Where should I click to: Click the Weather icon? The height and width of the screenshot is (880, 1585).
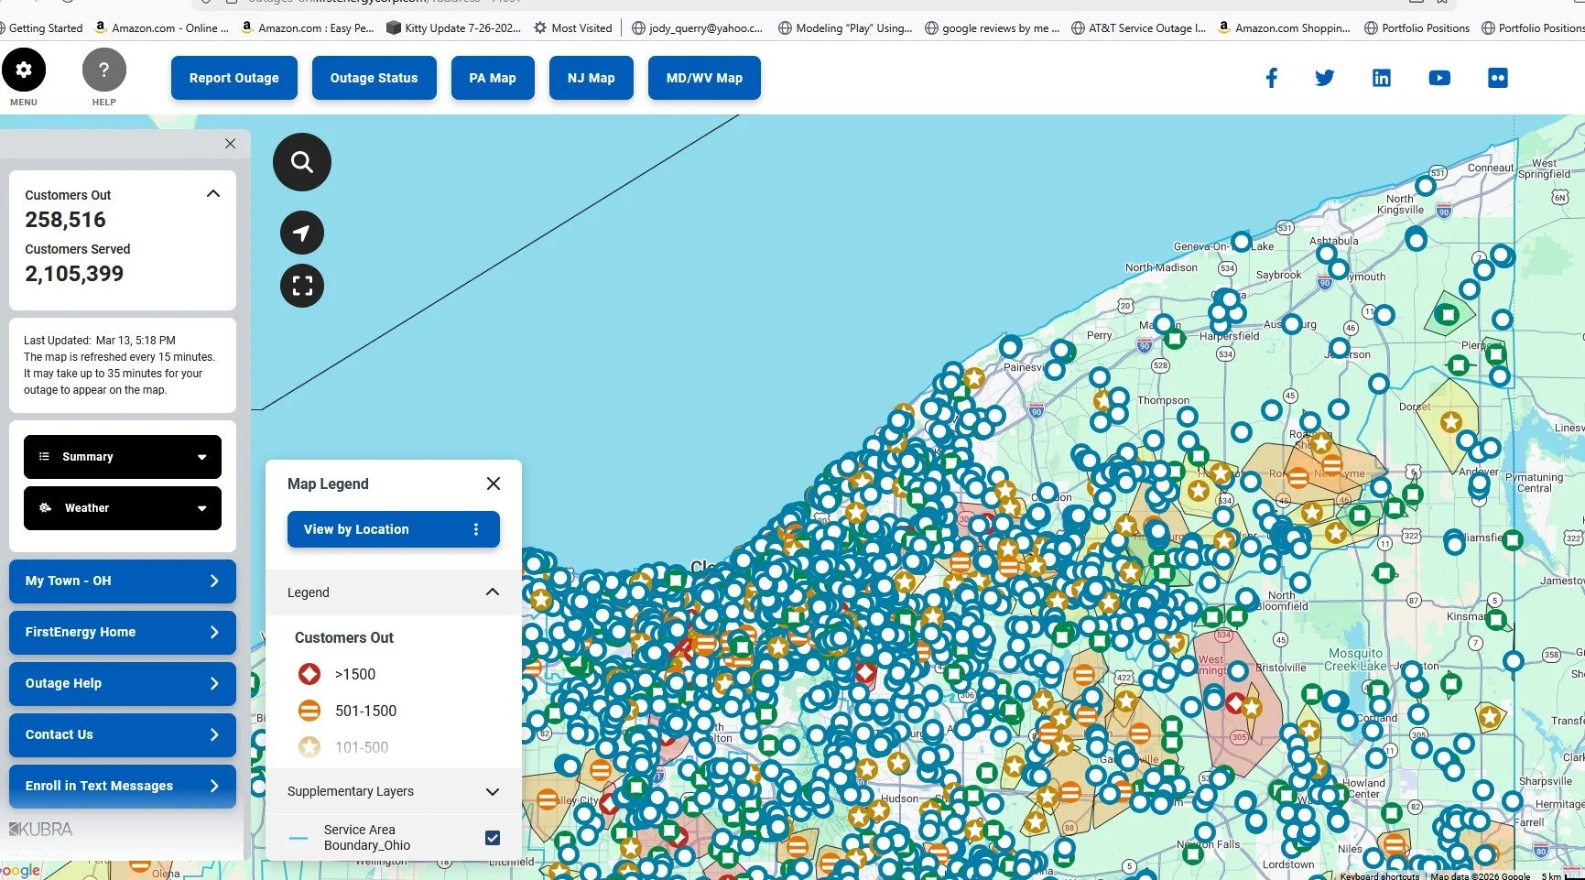pos(45,507)
